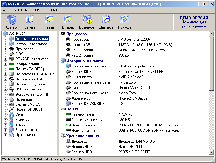Click the floppy icon beside Дисковод
The image size is (216, 163).
click(68, 141)
